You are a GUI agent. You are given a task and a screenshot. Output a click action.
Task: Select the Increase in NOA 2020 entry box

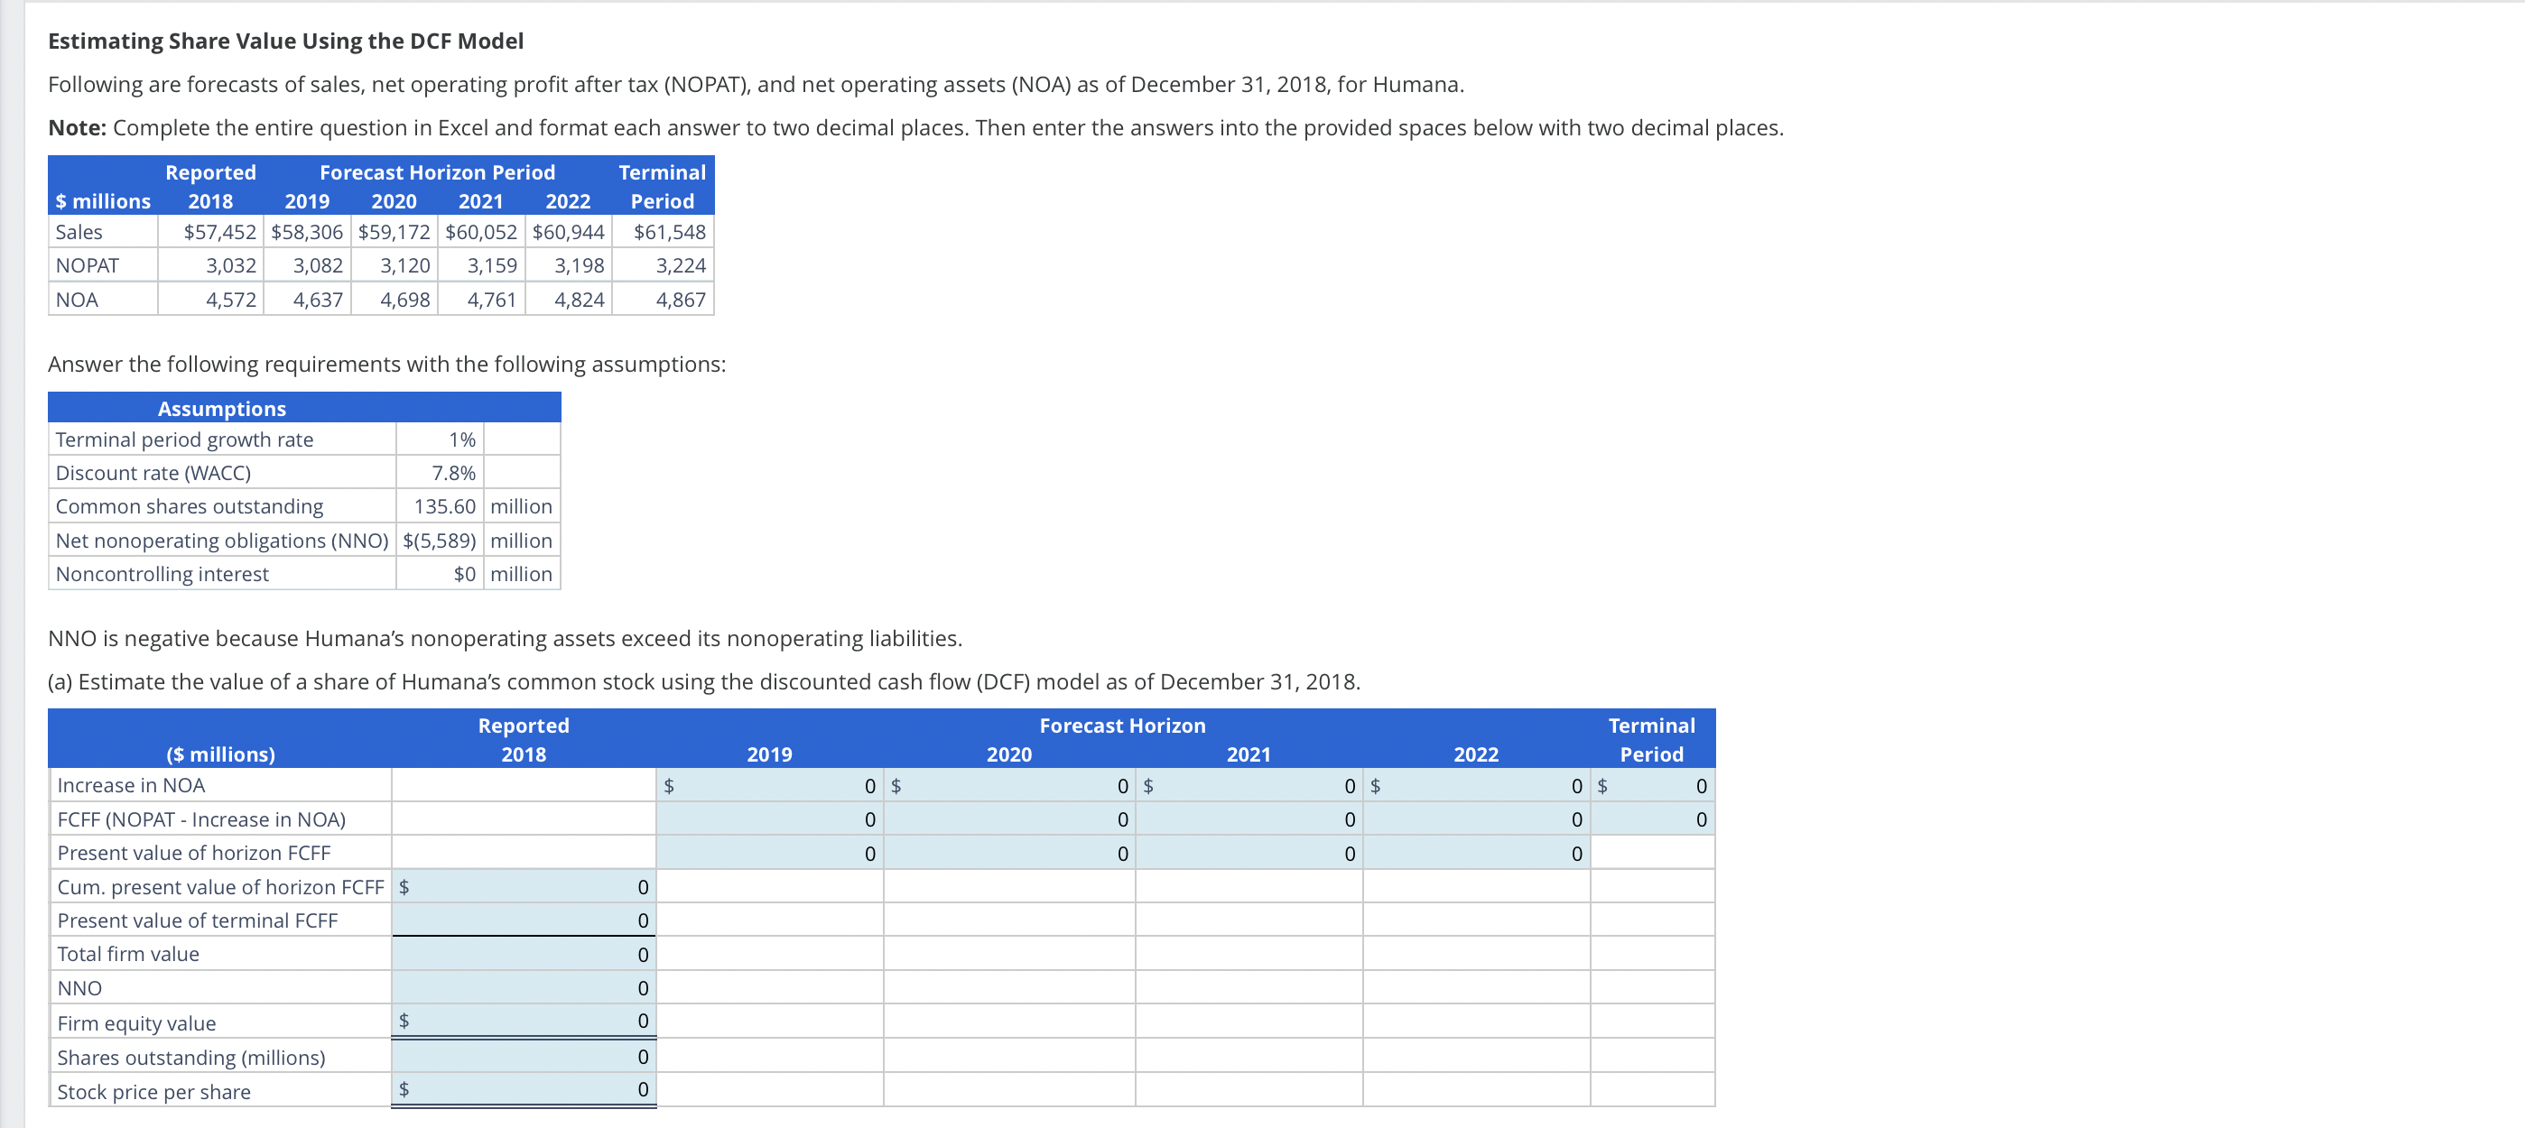pyautogui.click(x=1009, y=785)
